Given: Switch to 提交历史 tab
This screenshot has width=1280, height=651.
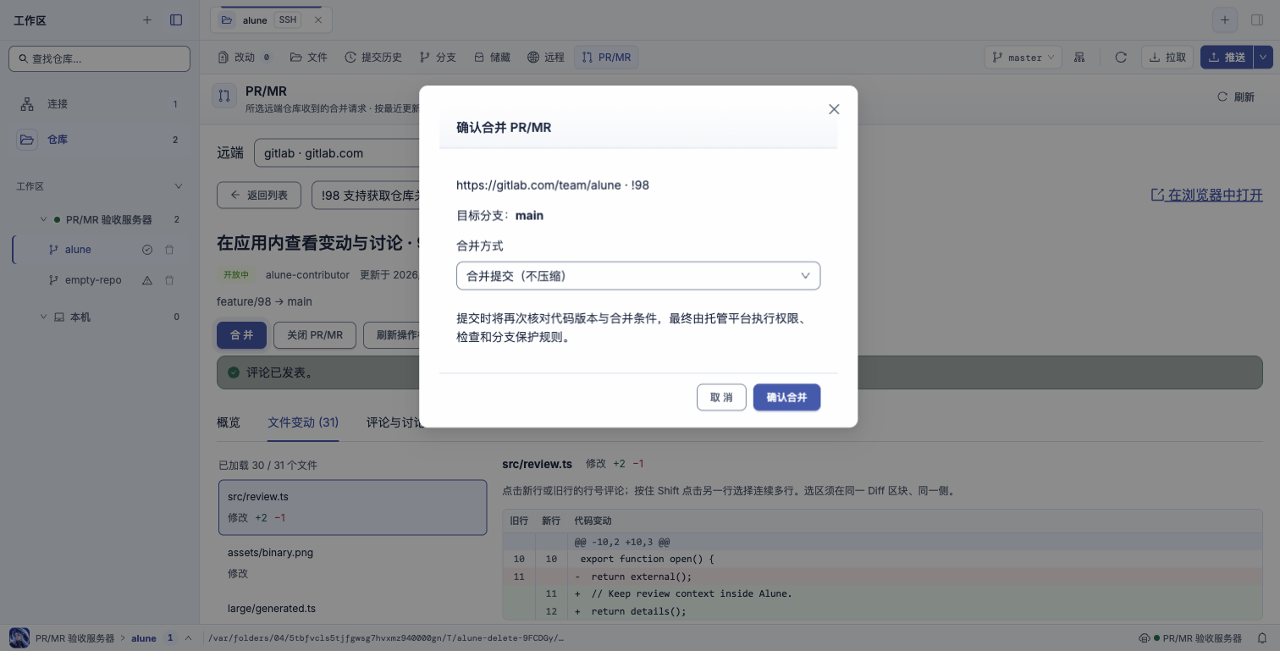Looking at the screenshot, I should point(373,58).
